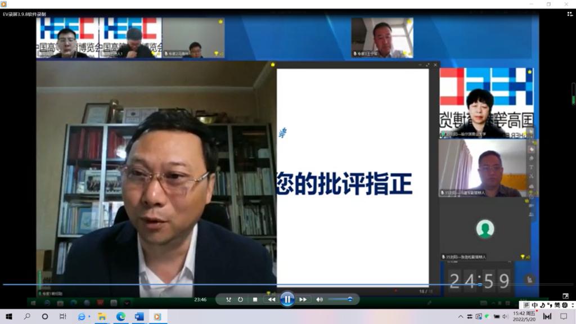
Task: Click the media player icon in title bar
Action: (x=4, y=4)
